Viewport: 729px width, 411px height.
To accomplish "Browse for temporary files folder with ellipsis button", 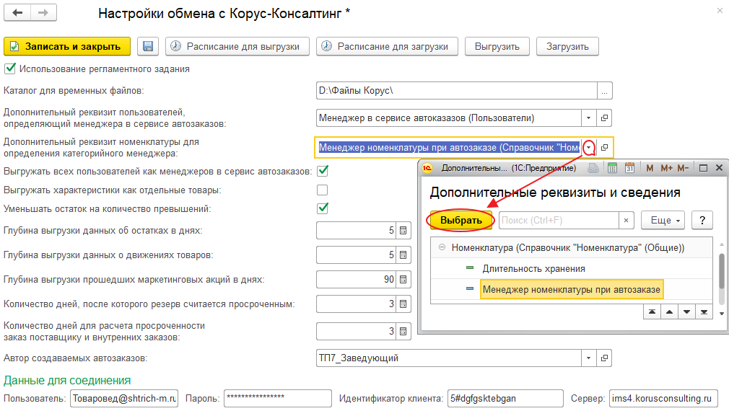I will click(x=604, y=91).
